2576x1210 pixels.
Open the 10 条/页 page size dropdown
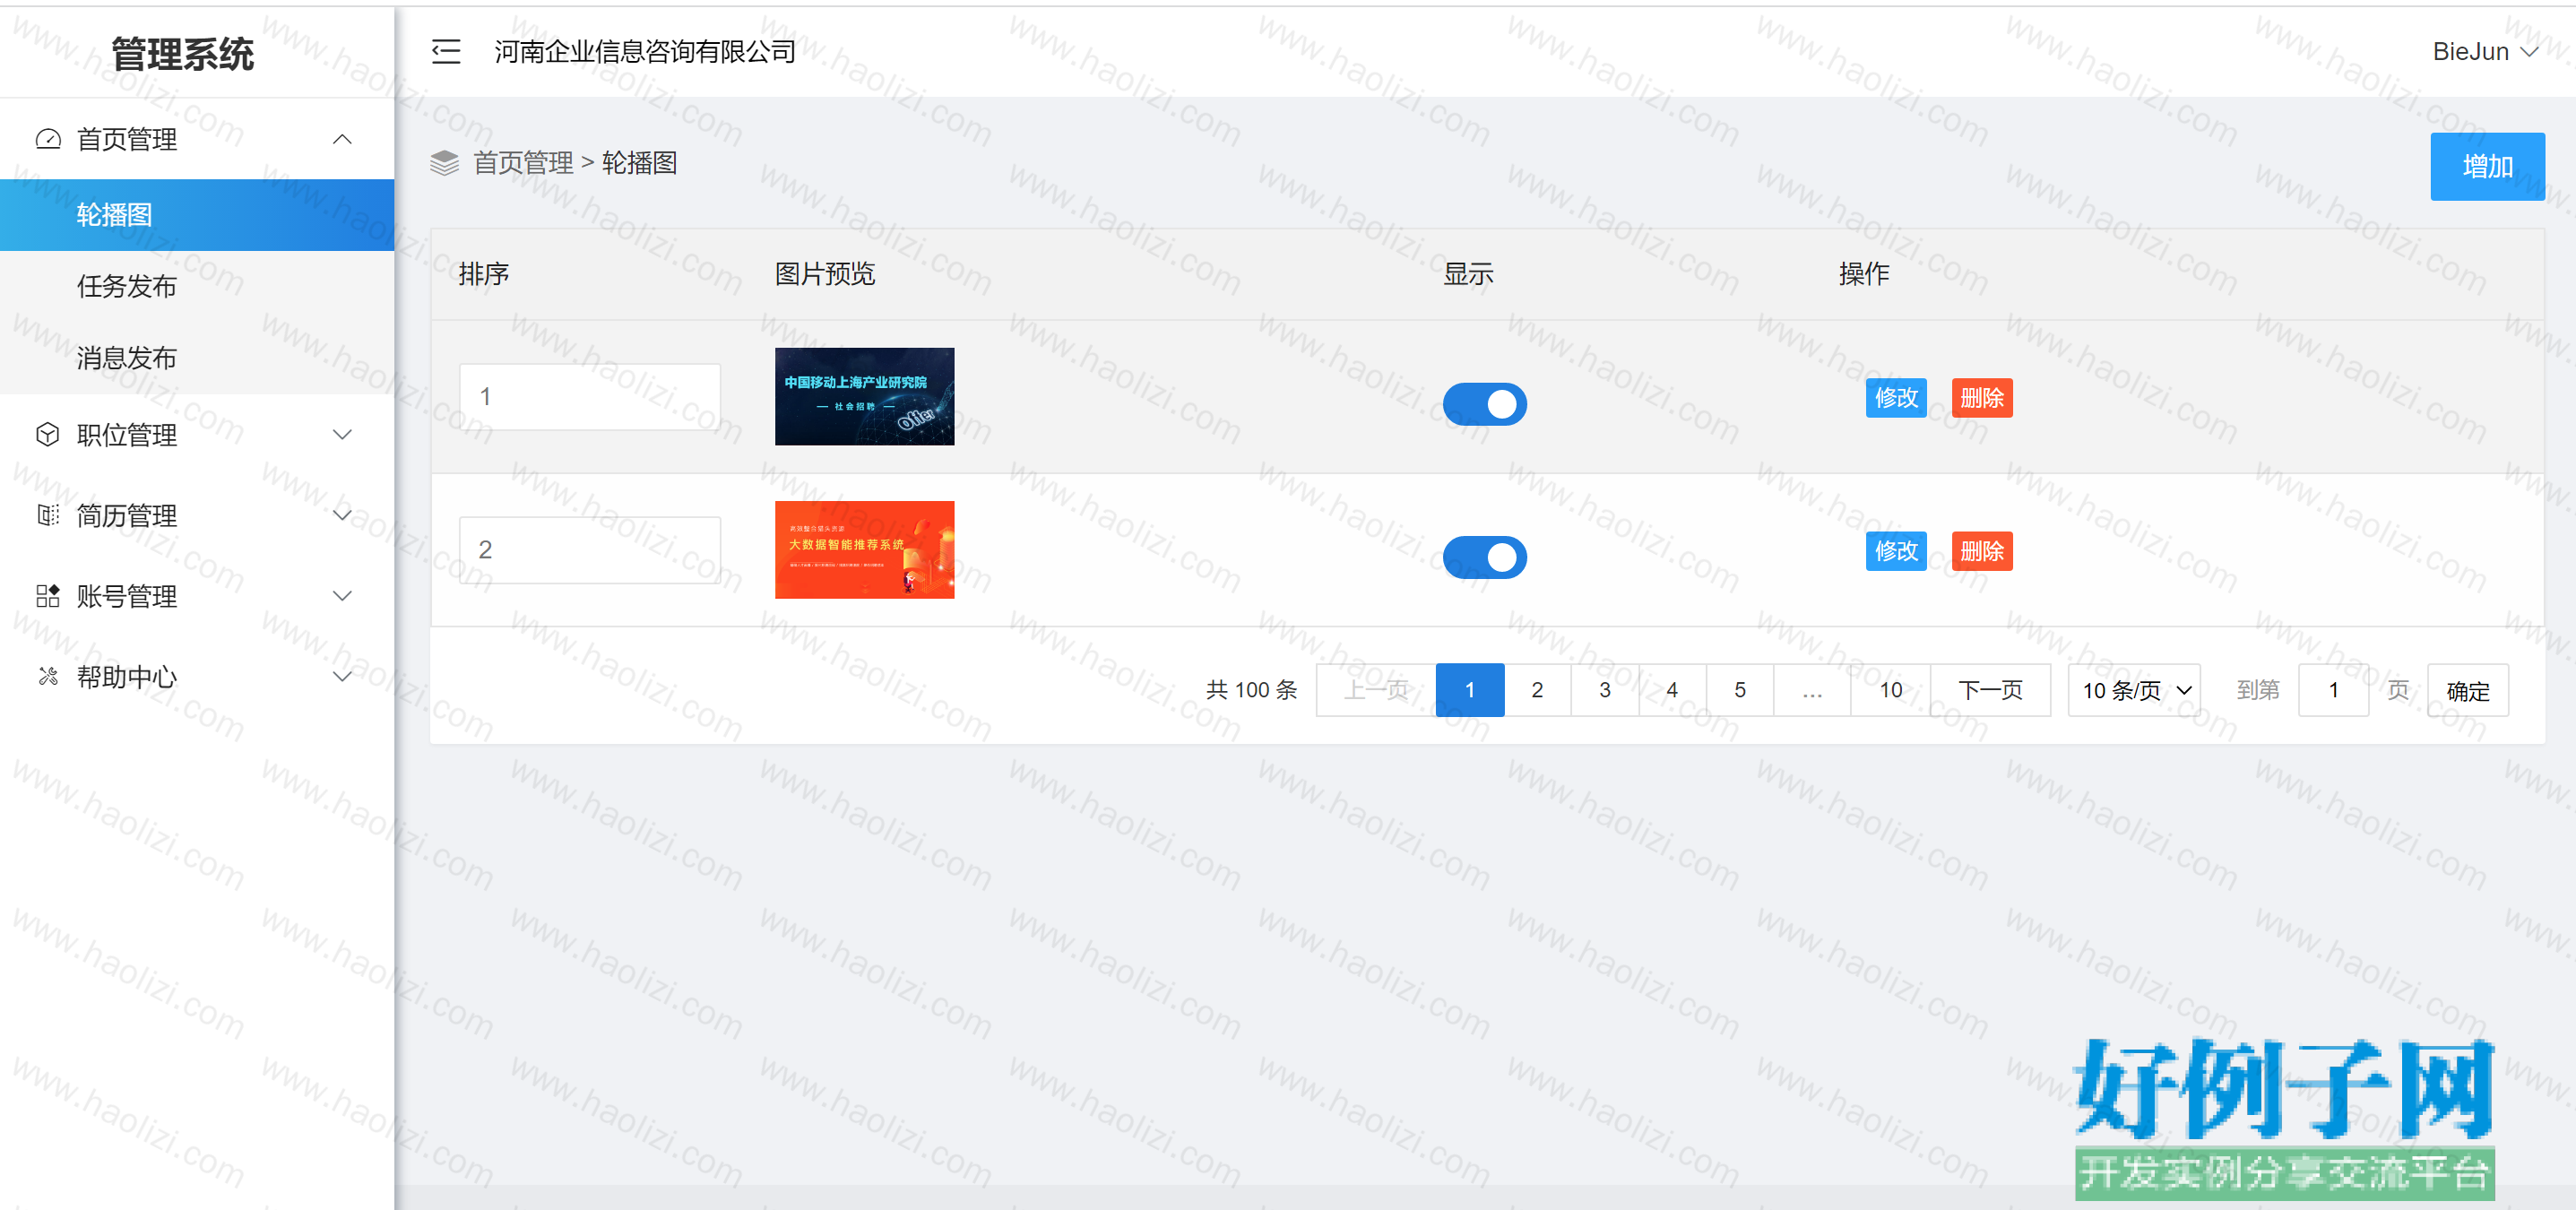pos(2134,690)
